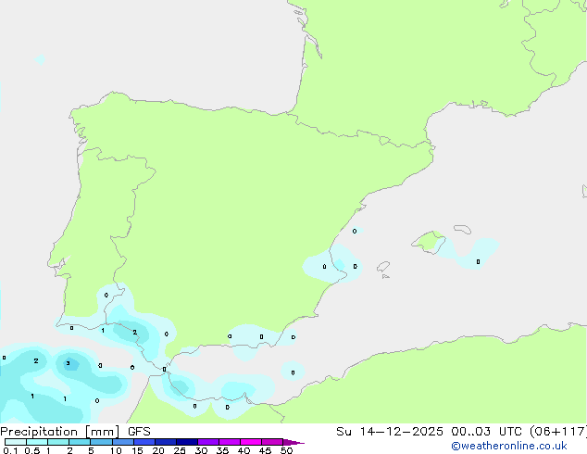Image resolution: width=587 pixels, height=454 pixels.
Task: Click the 0.1–0.5 mm legend swatch
Action: pyautogui.click(x=16, y=442)
